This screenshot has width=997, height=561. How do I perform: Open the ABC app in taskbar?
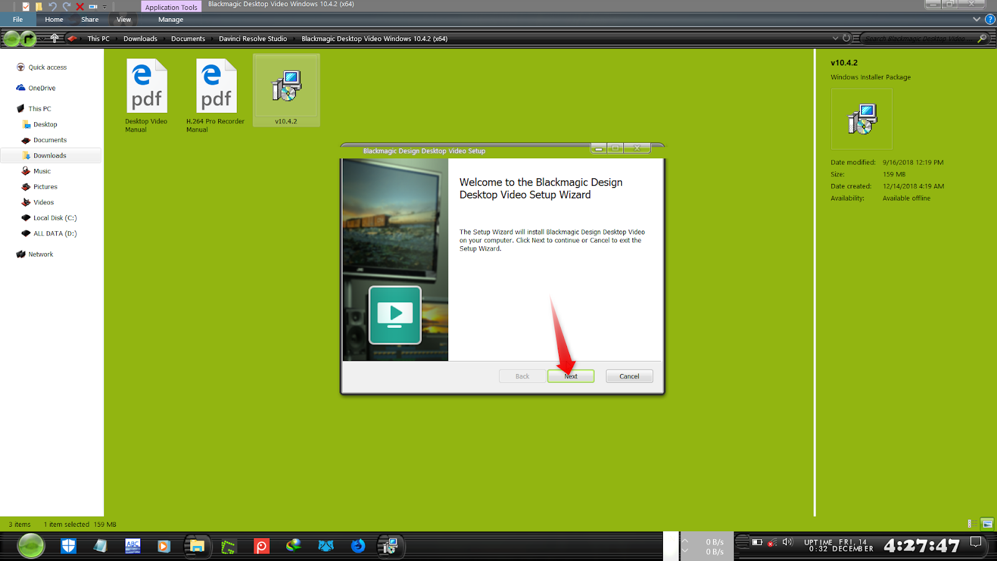(133, 546)
